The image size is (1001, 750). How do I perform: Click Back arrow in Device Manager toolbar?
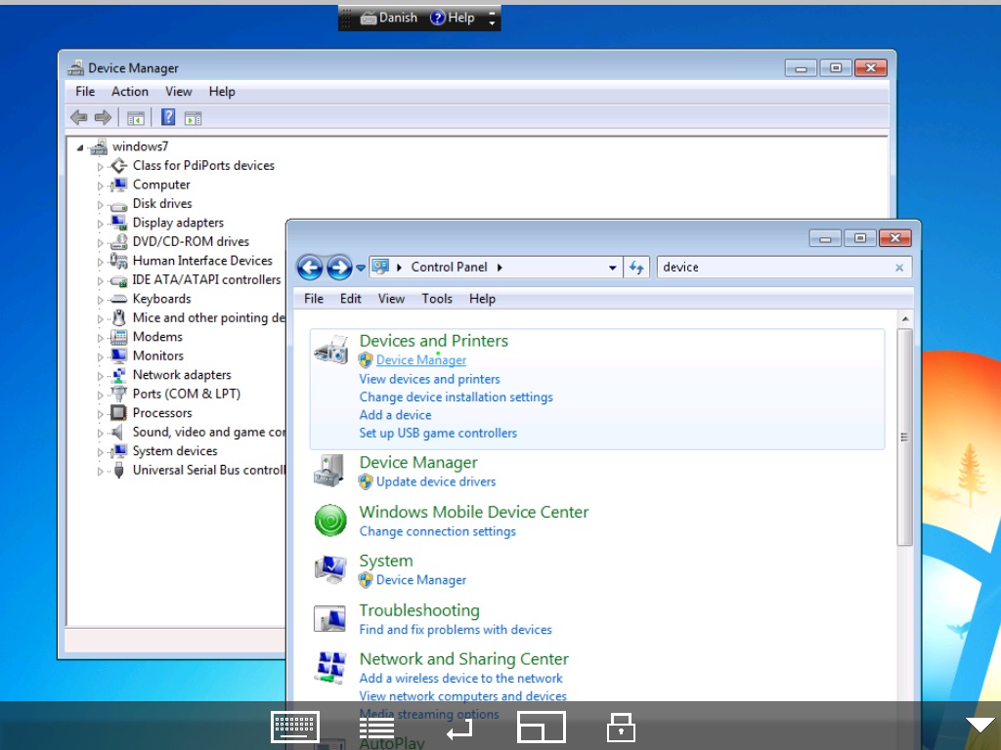[79, 117]
